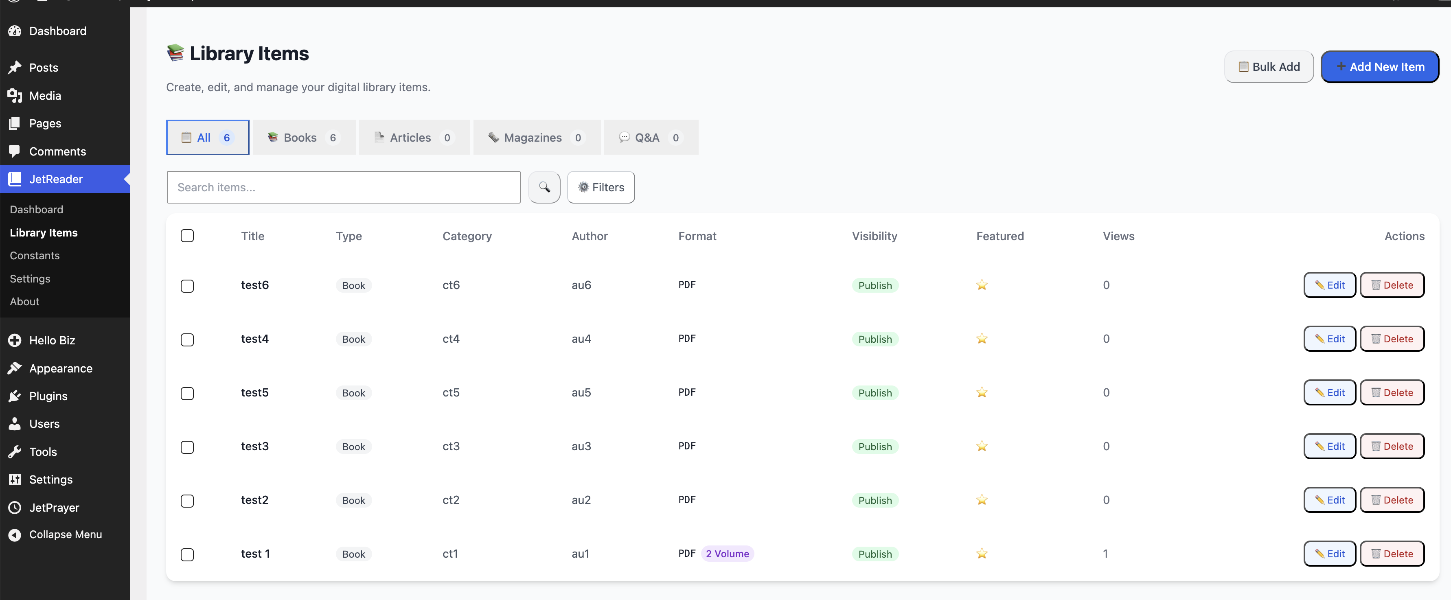1451x600 pixels.
Task: Click the featured star for test4
Action: pyautogui.click(x=982, y=339)
